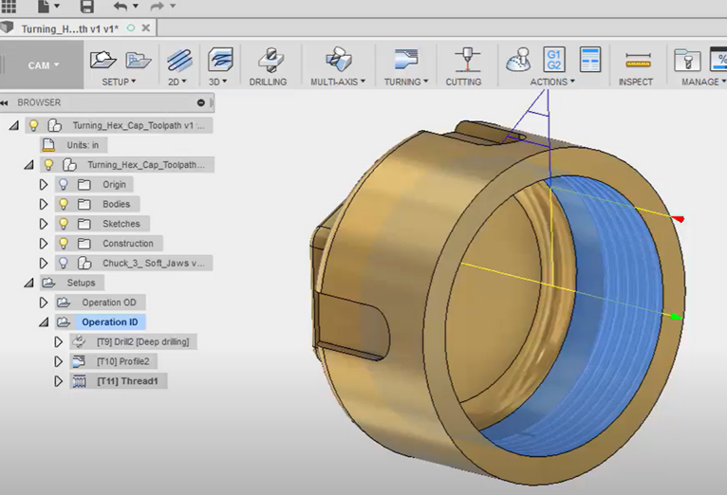This screenshot has width=727, height=495.
Task: Save the document with the disk icon
Action: [x=86, y=6]
